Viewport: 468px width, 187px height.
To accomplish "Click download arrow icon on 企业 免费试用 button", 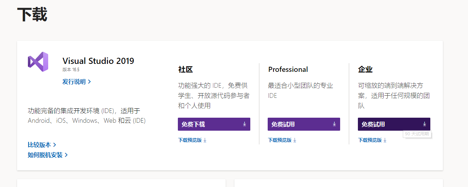I will [x=425, y=124].
